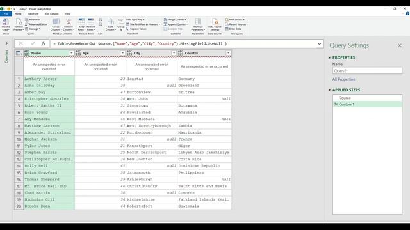Click the Age column data type icon
Screen dimensions: 410x230
point(78,53)
